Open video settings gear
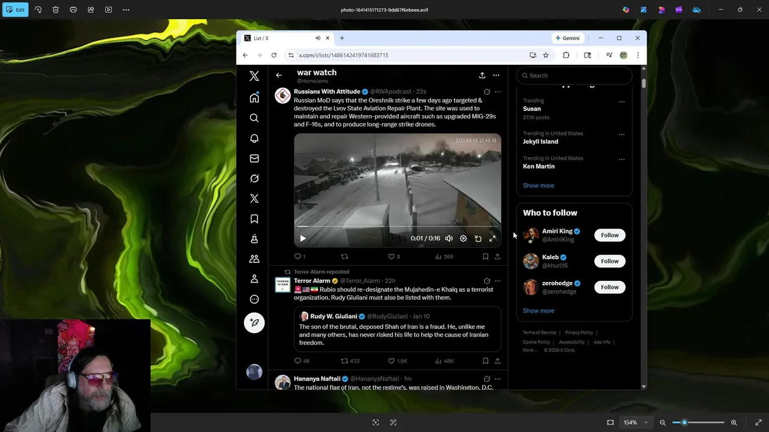769x432 pixels. tap(463, 238)
